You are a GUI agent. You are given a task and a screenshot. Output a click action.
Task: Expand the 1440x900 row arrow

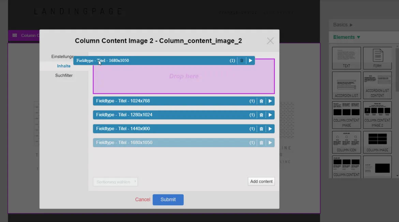(x=270, y=129)
